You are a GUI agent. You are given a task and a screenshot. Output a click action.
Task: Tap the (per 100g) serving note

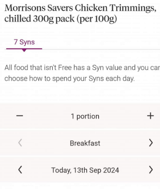[97, 19]
